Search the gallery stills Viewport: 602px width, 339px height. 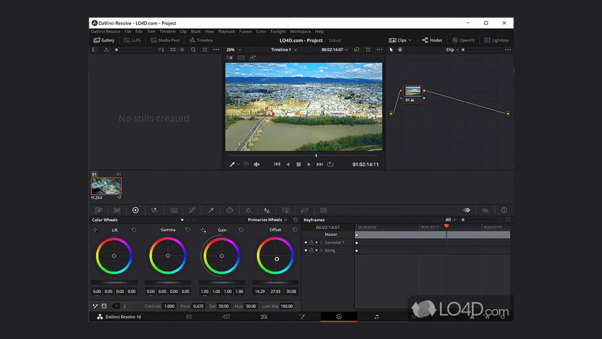(193, 49)
